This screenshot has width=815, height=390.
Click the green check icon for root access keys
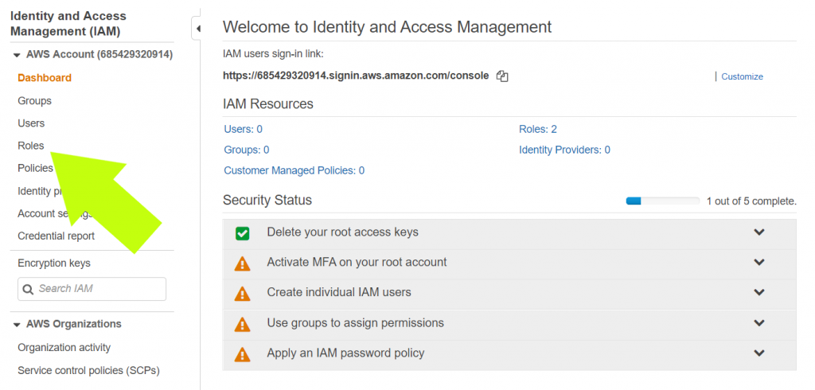(242, 233)
